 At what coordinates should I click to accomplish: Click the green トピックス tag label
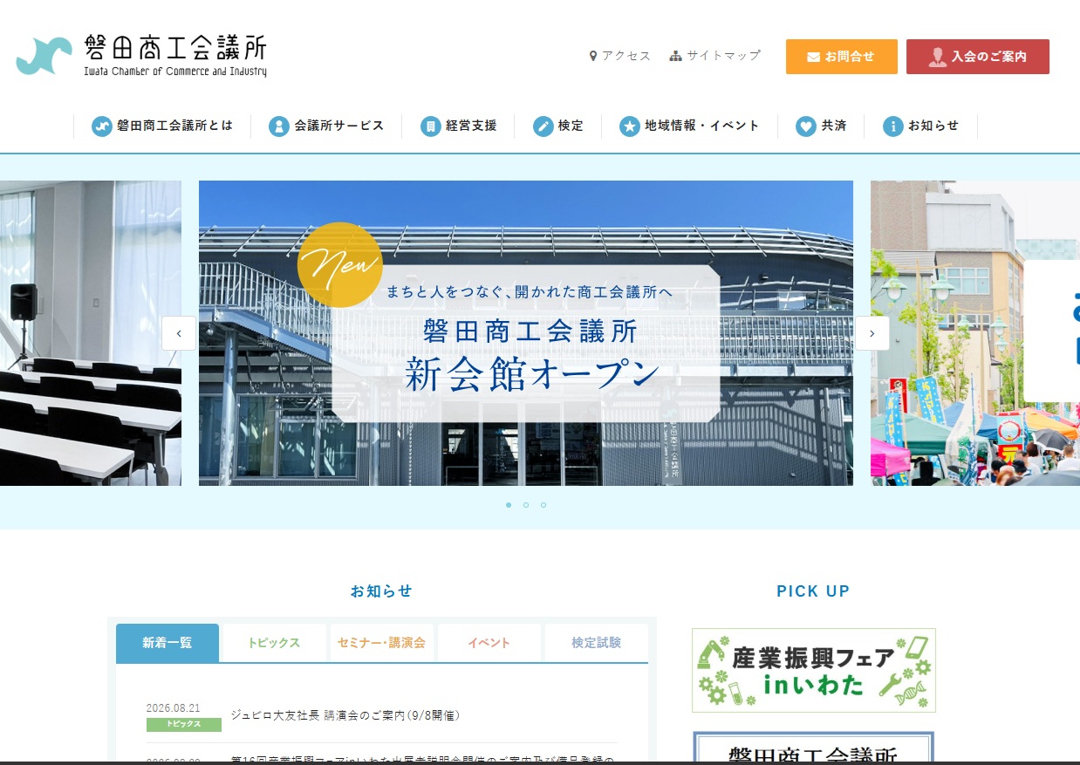click(x=184, y=724)
